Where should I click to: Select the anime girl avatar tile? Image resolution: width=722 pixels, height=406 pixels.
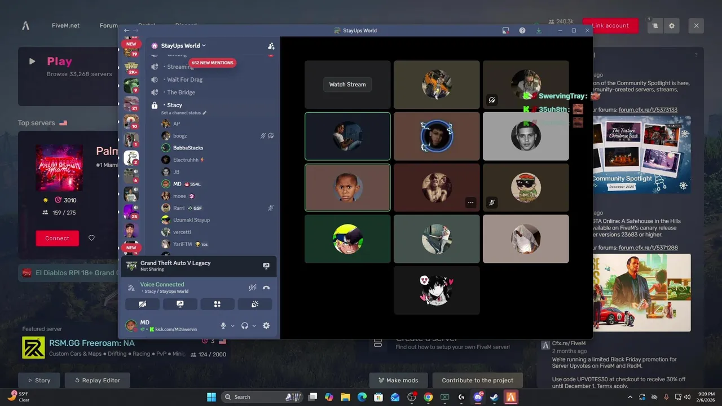(437, 290)
